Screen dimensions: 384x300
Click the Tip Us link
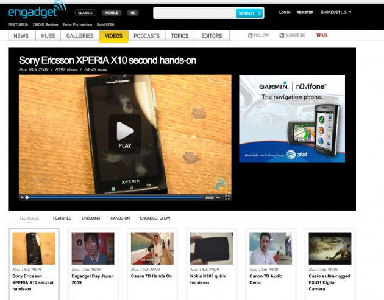tap(321, 35)
